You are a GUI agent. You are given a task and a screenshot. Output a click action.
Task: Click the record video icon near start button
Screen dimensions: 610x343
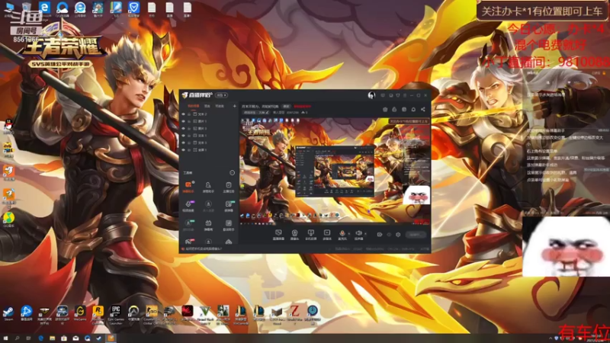pyautogui.click(x=380, y=235)
